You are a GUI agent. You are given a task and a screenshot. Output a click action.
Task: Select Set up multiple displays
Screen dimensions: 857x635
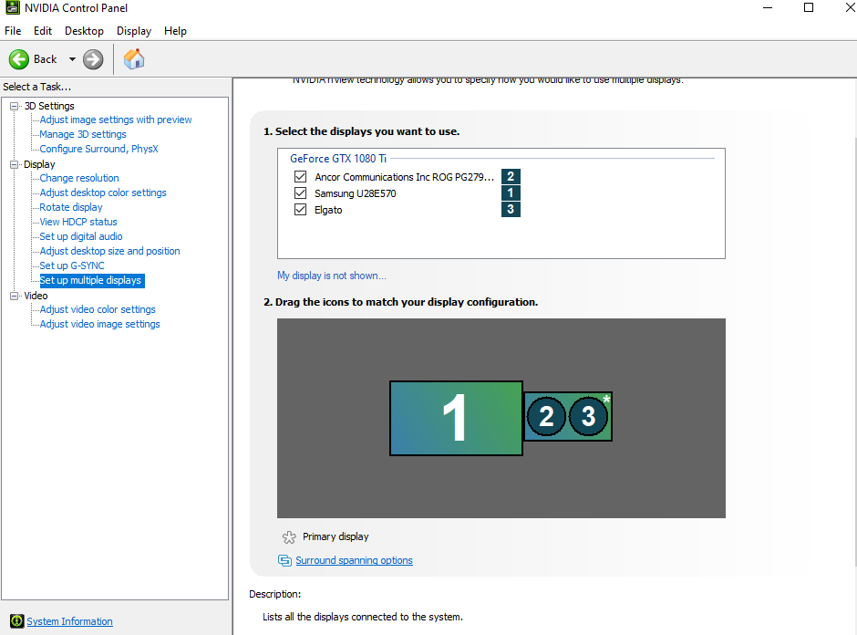point(92,281)
